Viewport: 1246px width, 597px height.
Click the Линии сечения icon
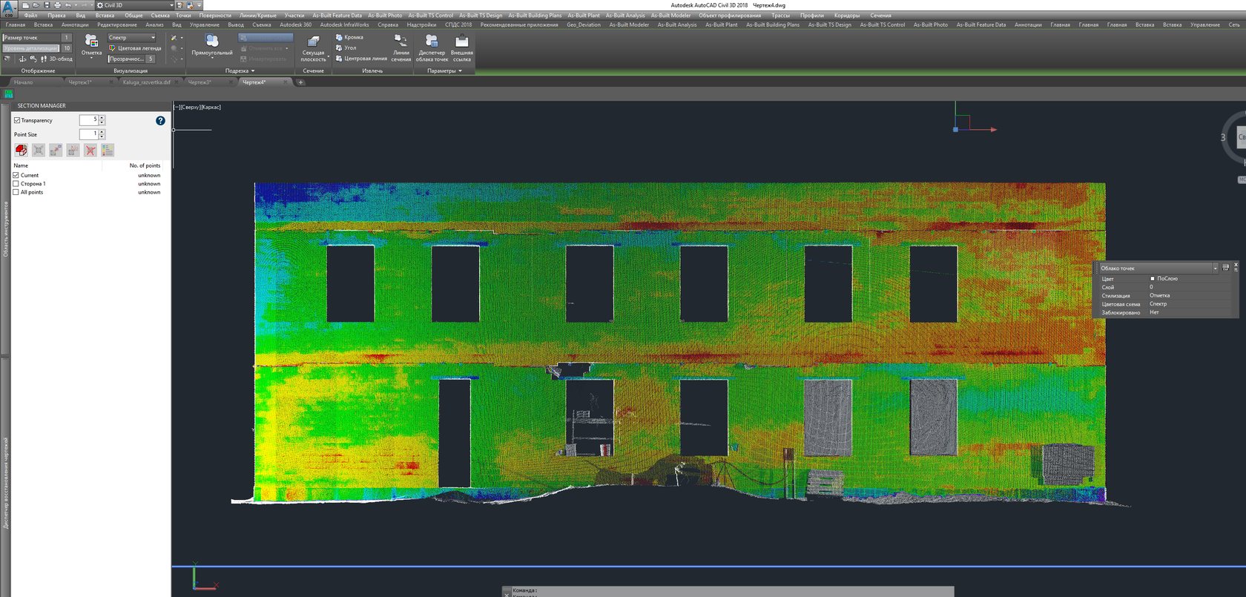(400, 40)
